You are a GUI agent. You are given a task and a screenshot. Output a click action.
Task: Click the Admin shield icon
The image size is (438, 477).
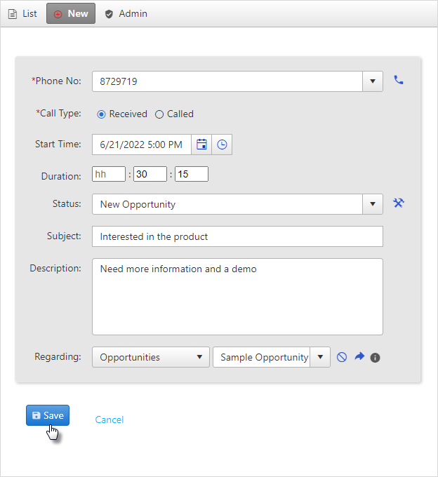109,14
